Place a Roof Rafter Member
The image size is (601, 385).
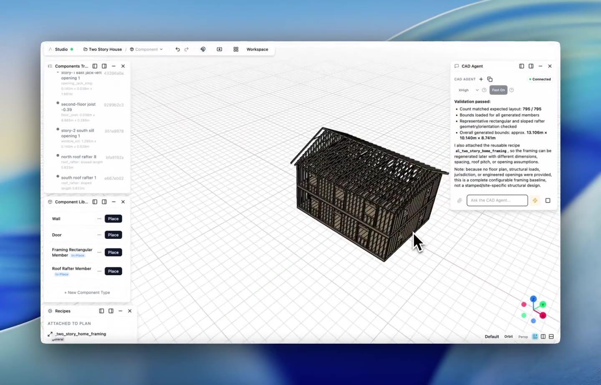tap(114, 271)
